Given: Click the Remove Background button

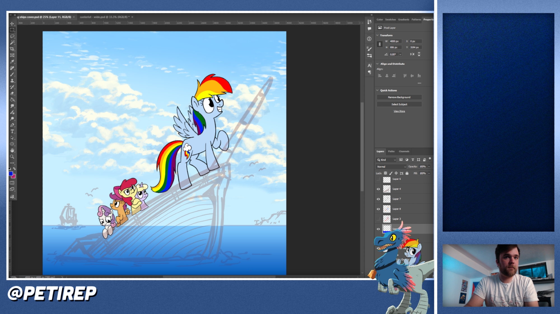Looking at the screenshot, I should coord(399,97).
